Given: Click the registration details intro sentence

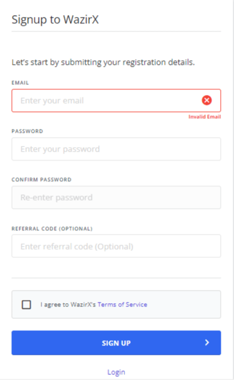Looking at the screenshot, I should point(103,62).
